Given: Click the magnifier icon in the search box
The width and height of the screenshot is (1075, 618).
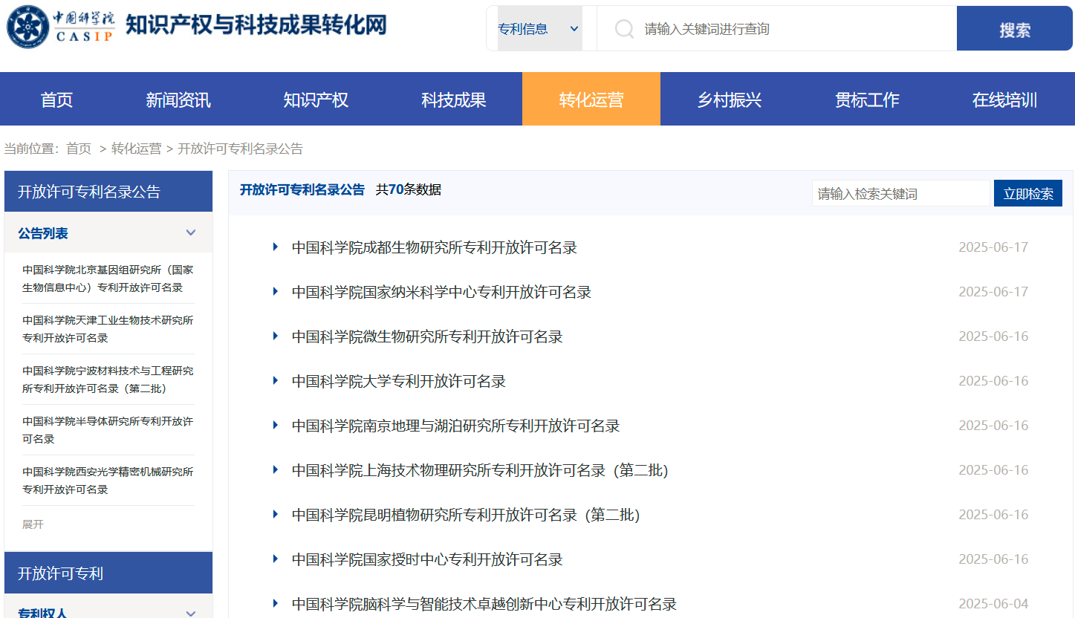Looking at the screenshot, I should (624, 29).
